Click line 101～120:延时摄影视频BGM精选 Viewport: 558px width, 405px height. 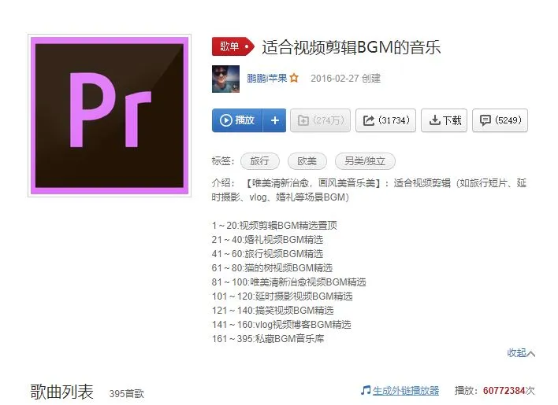pos(282,296)
